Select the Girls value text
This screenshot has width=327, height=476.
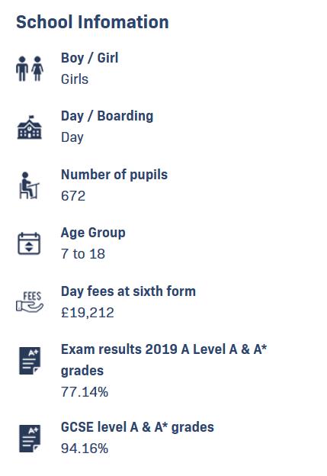coord(75,79)
